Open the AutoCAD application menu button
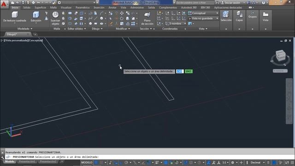 (4, 4)
